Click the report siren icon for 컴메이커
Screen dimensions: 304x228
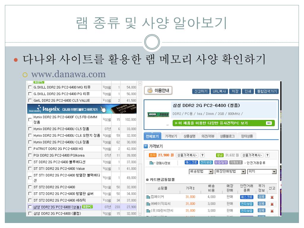click(272, 197)
